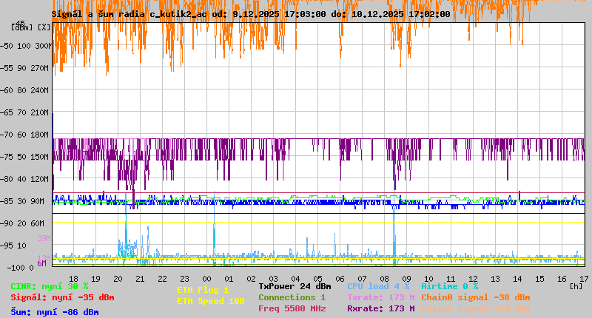This screenshot has height=318, width=592.
Task: Click hour label '21' on time axis
Action: coord(140,279)
